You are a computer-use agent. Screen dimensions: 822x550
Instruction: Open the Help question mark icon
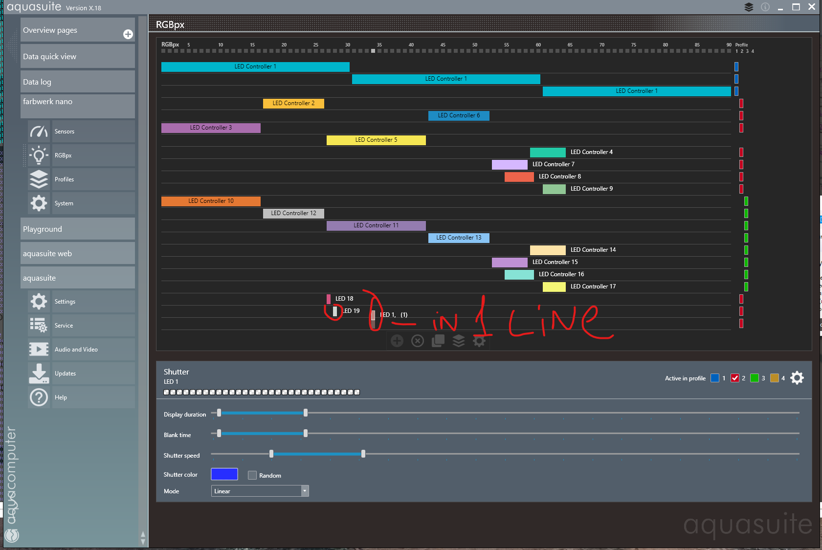click(x=39, y=397)
